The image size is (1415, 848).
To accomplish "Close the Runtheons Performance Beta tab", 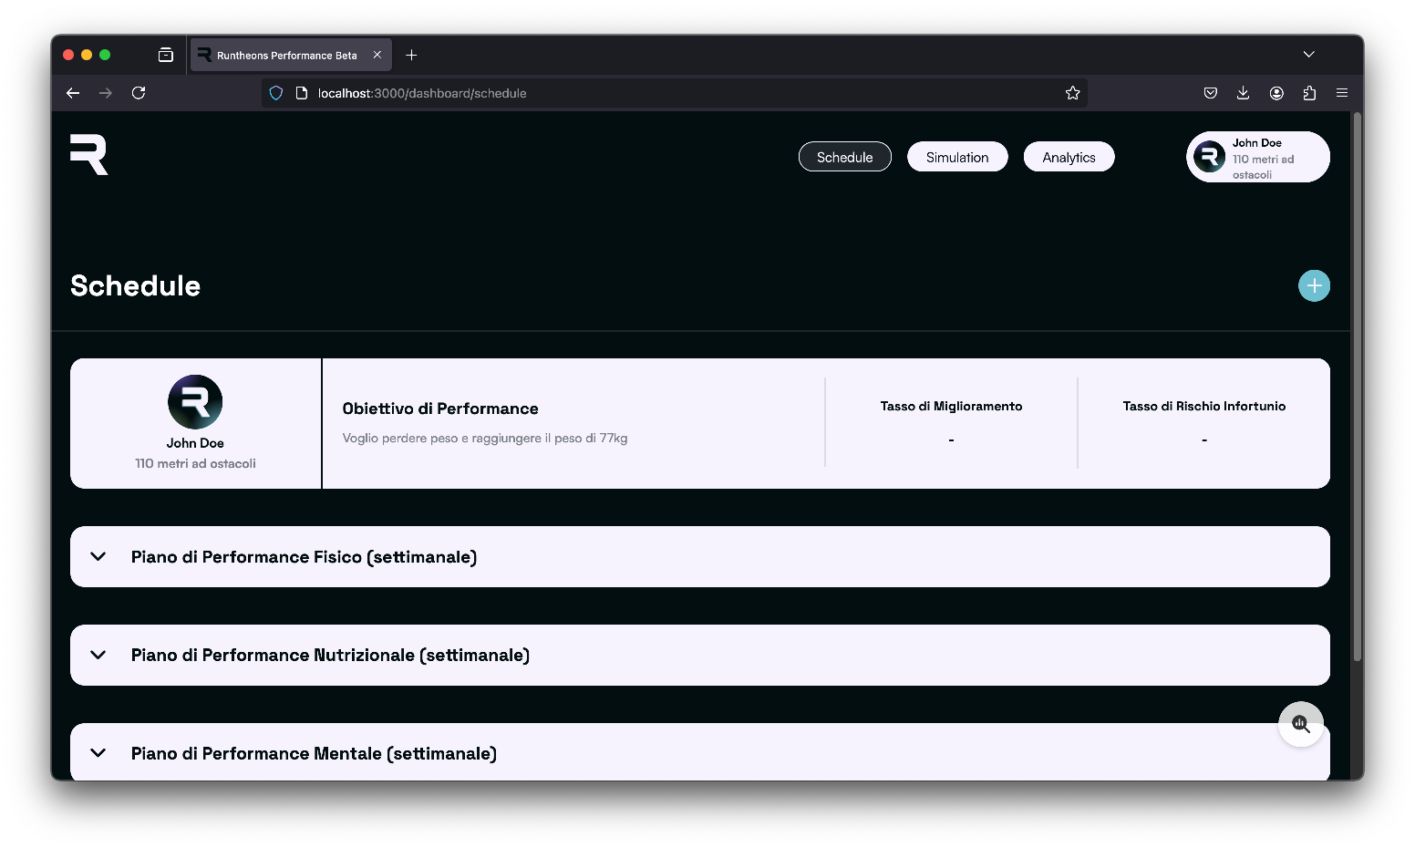I will pos(377,55).
